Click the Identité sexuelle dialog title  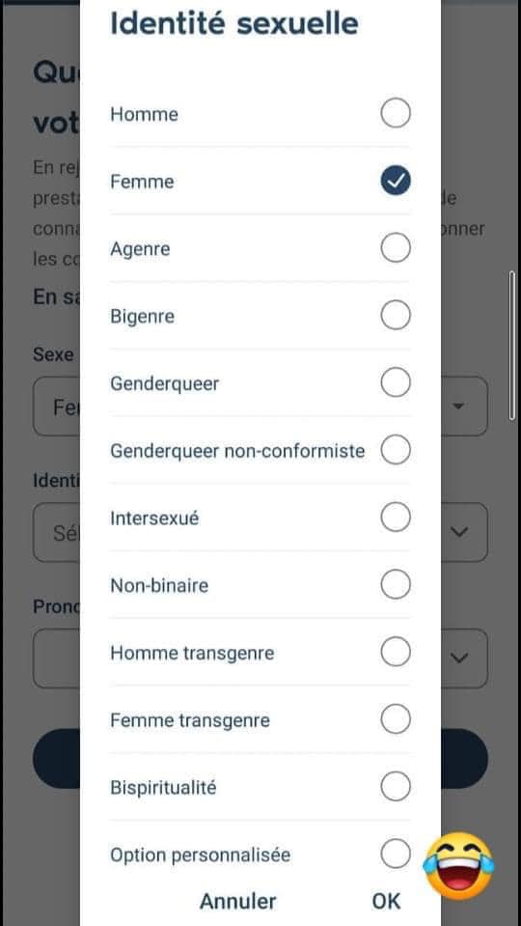coord(234,24)
